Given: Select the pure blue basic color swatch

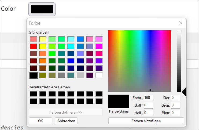Looking at the screenshot, I should click(71, 61).
